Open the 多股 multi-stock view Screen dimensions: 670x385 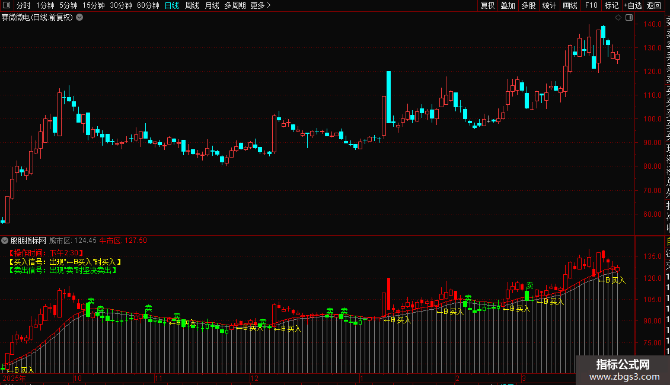pos(528,5)
